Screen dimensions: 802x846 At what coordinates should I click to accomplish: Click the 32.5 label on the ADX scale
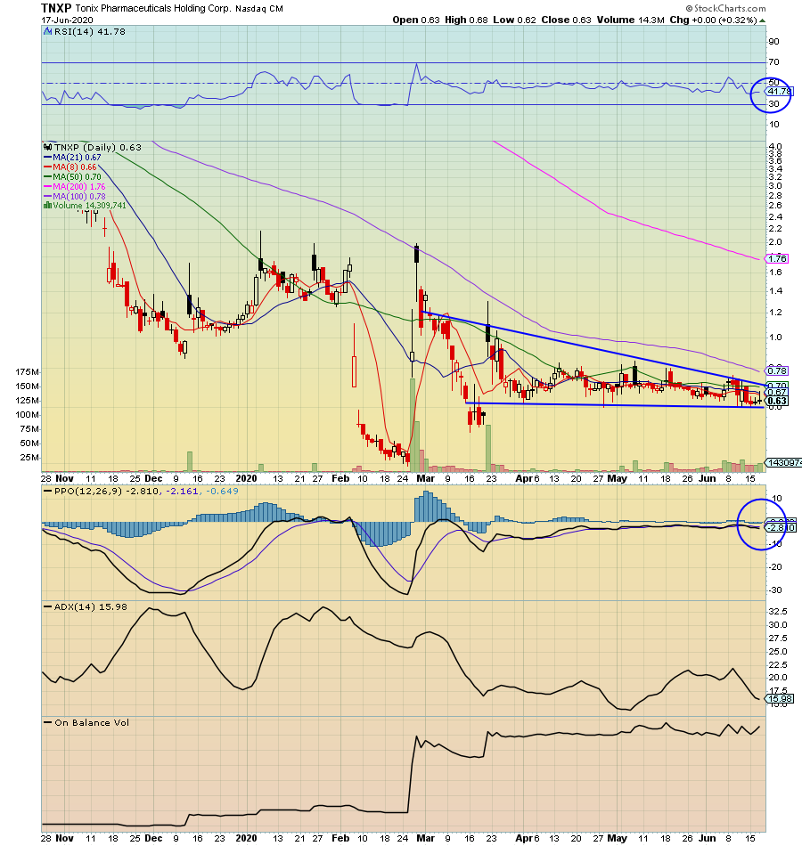click(778, 611)
